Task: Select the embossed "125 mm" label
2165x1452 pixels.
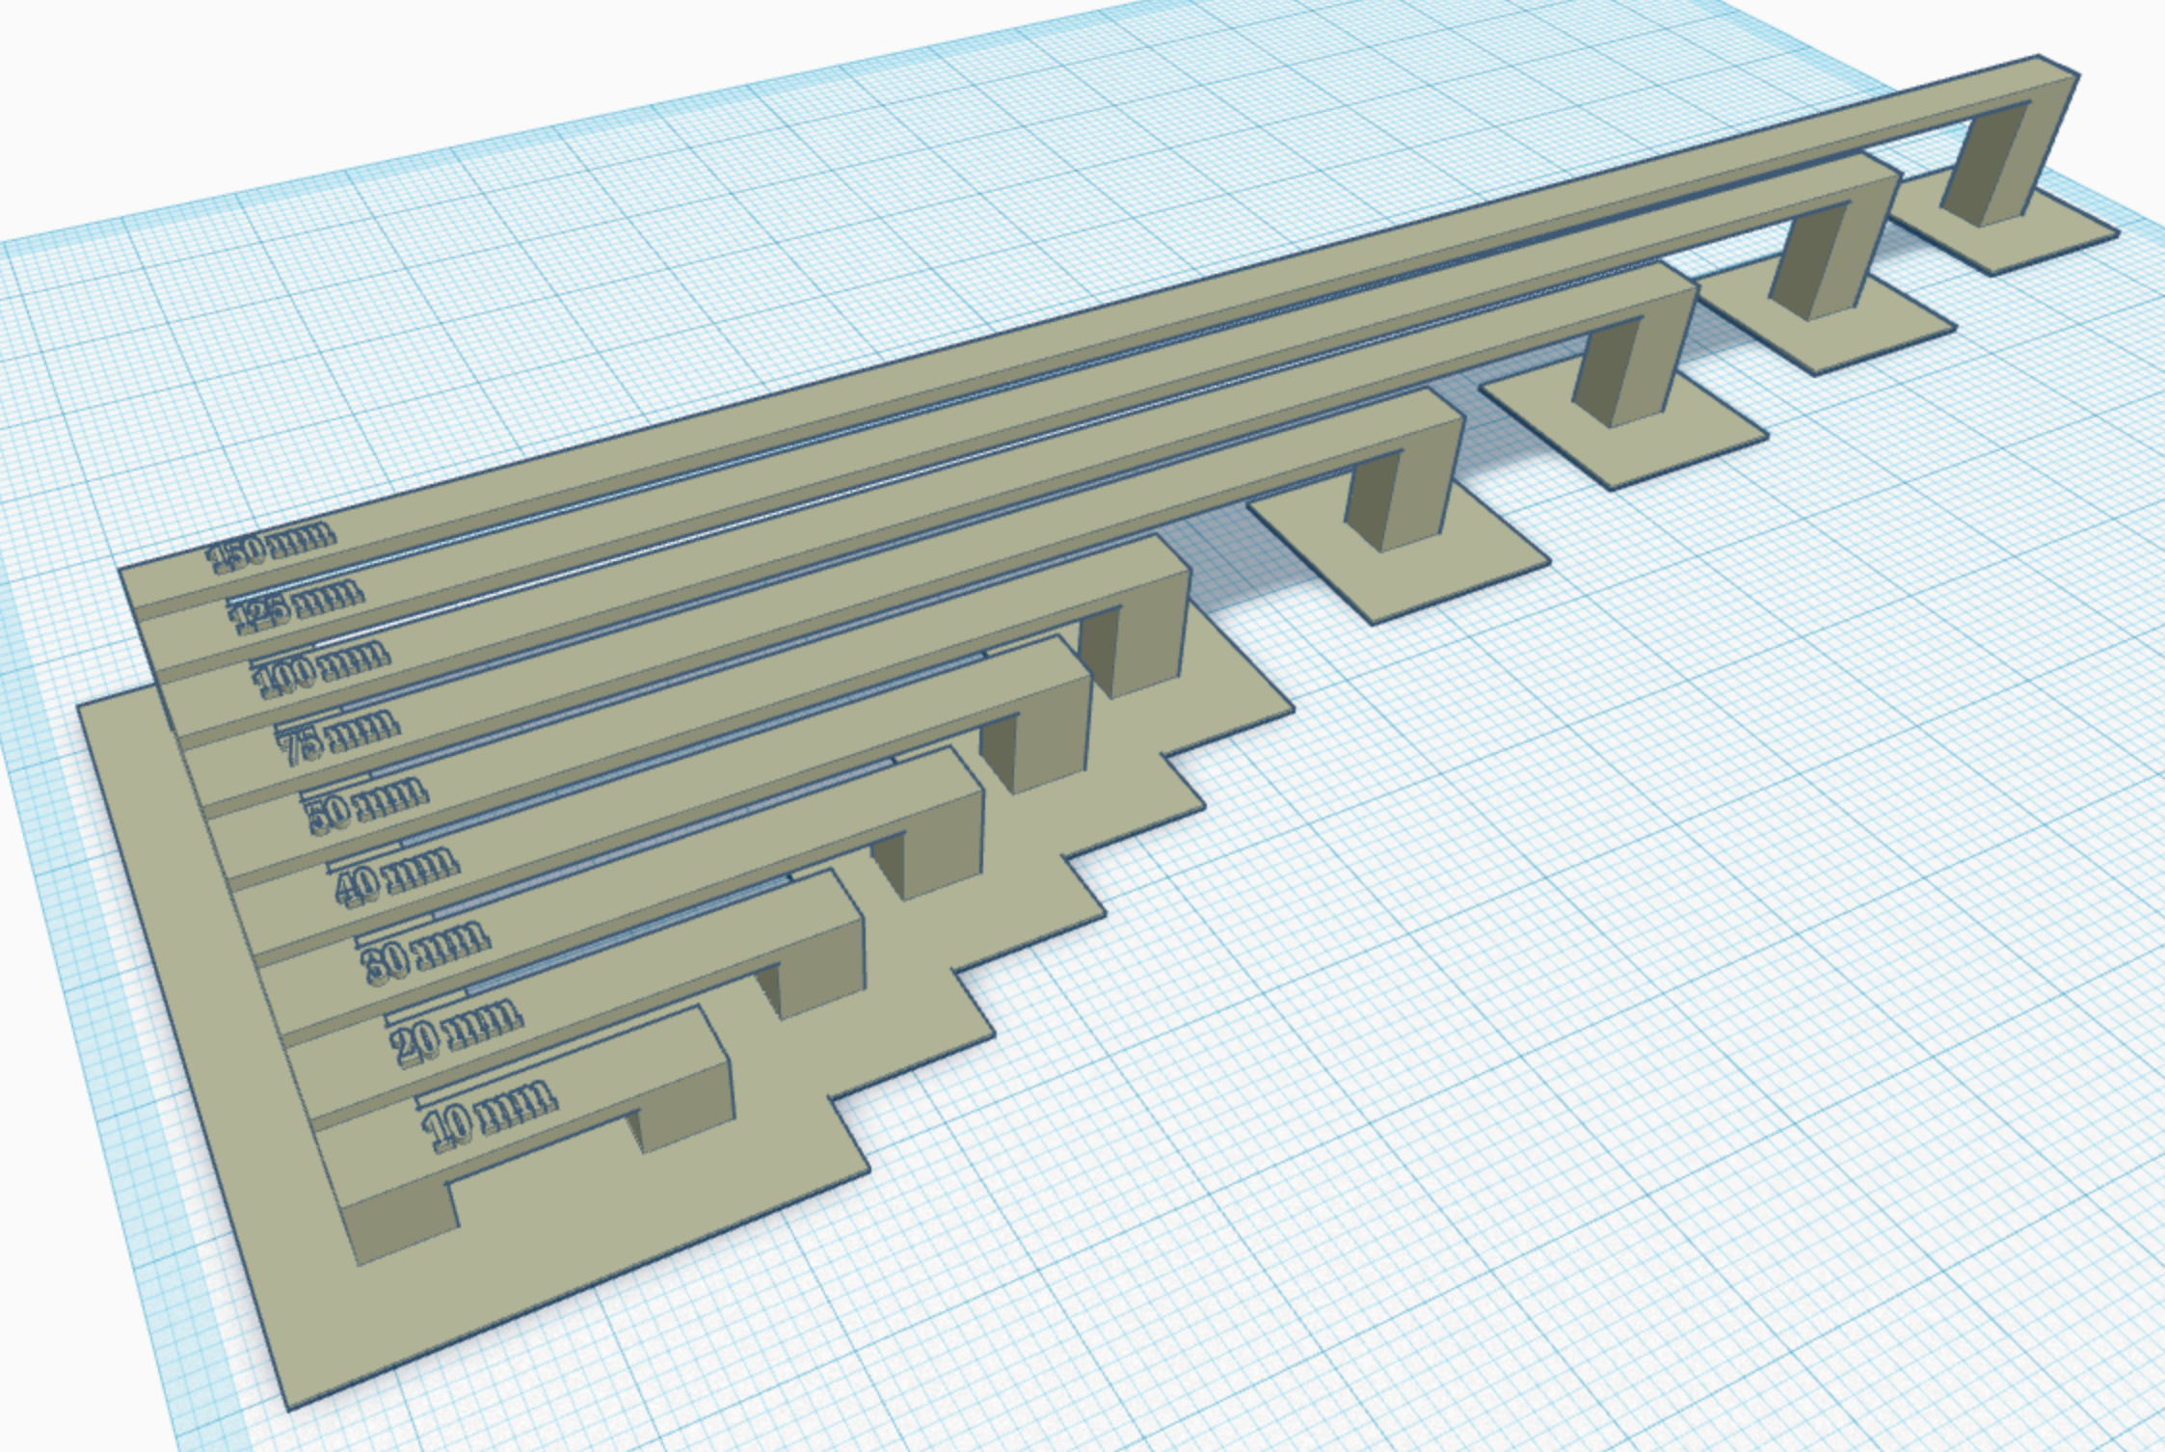Action: tap(298, 606)
